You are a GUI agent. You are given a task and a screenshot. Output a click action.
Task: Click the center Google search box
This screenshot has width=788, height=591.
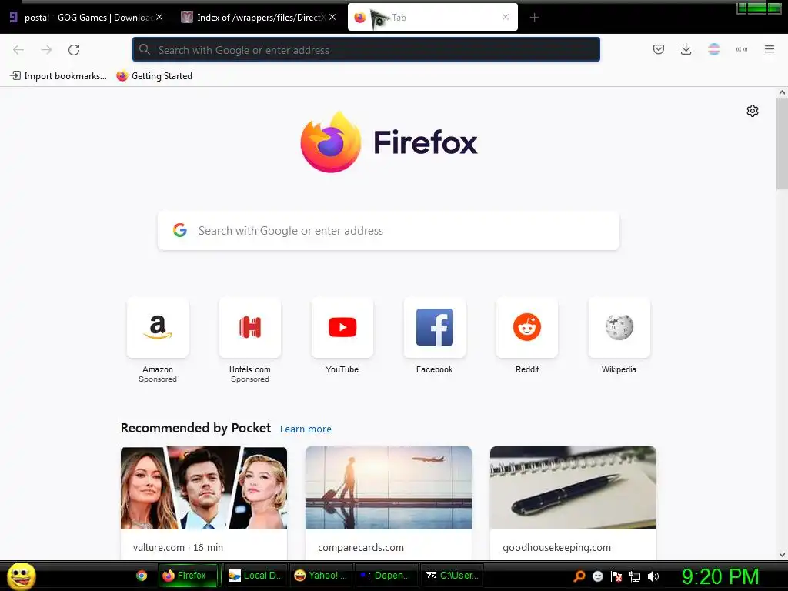389,231
